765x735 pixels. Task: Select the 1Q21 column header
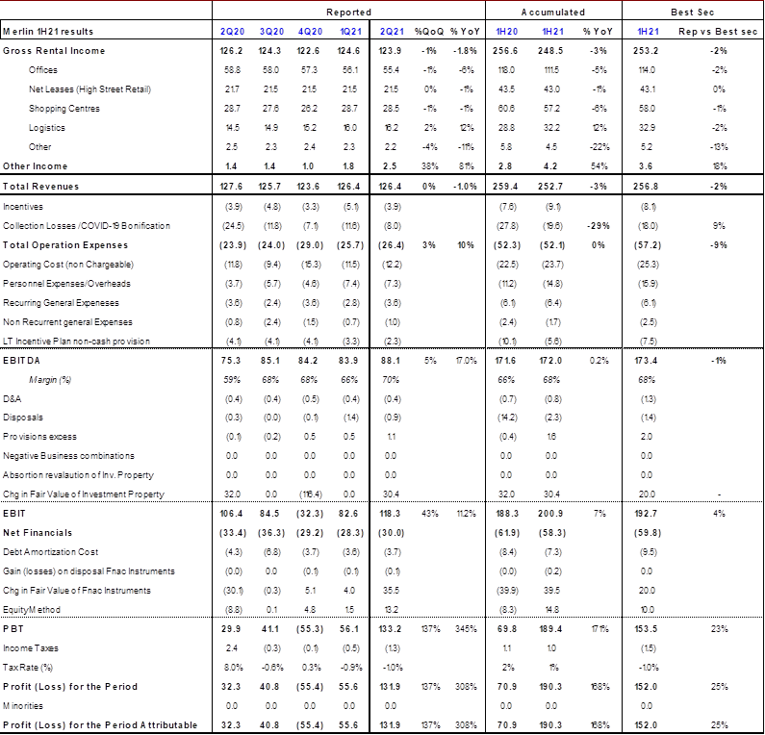click(348, 31)
